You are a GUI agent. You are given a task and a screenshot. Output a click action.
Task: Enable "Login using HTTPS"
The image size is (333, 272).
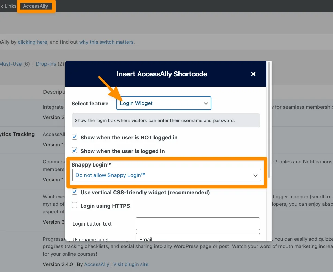74,205
